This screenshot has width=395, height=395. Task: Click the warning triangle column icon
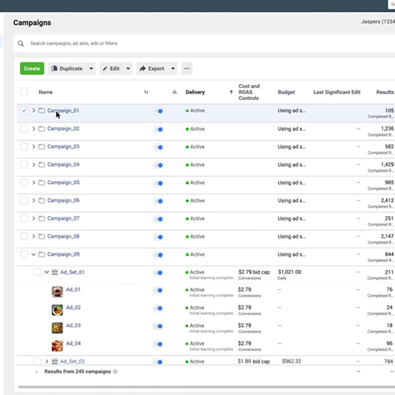point(174,92)
